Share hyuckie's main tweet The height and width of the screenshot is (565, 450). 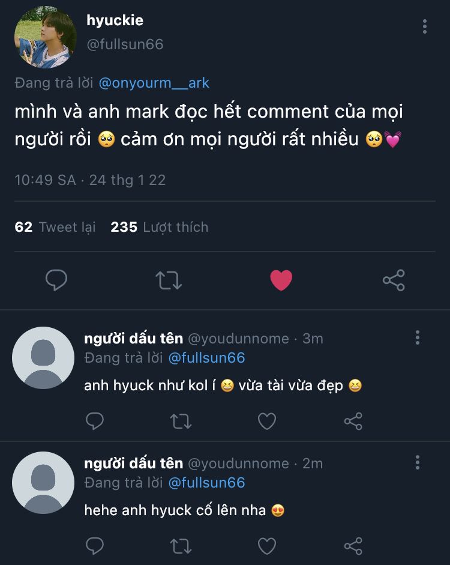394,280
